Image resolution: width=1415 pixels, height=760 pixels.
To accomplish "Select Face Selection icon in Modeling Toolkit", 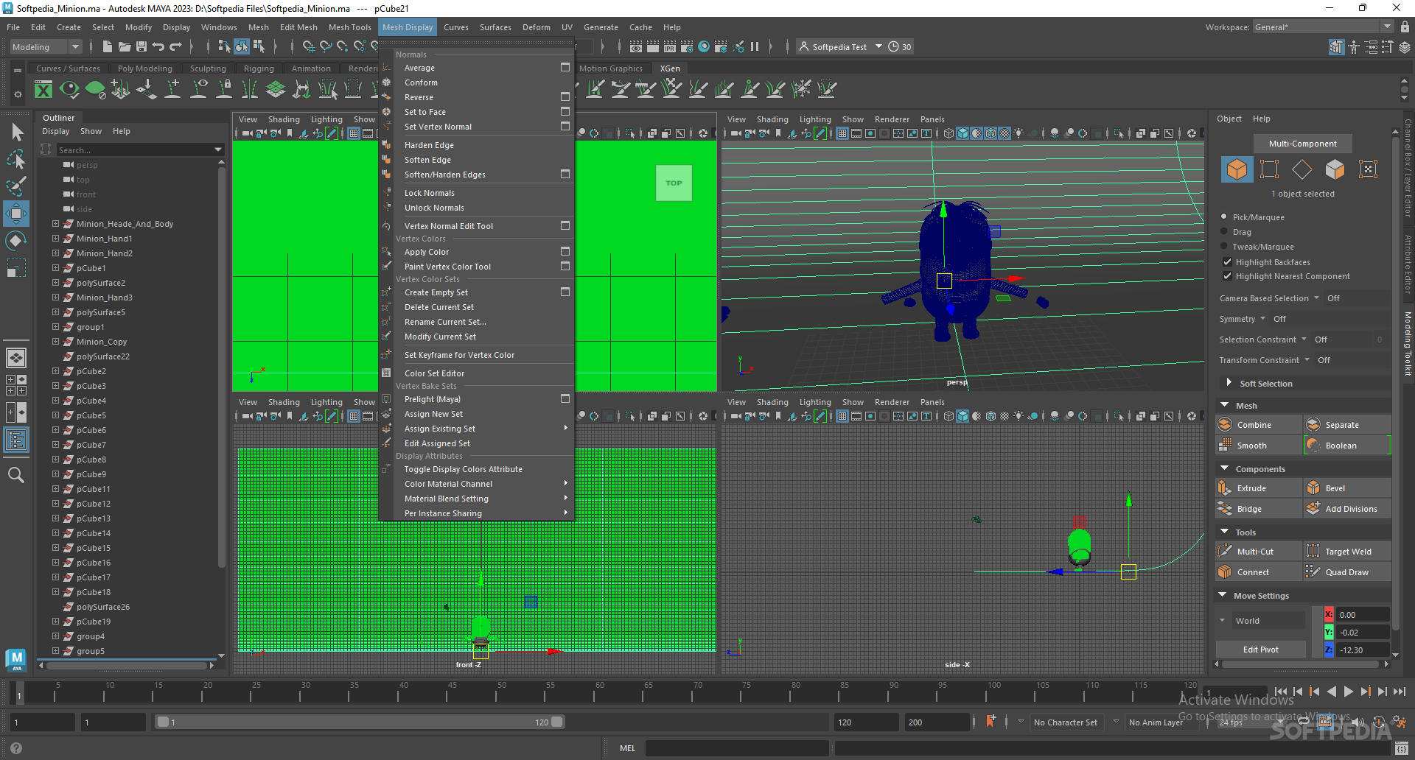I will (1335, 169).
